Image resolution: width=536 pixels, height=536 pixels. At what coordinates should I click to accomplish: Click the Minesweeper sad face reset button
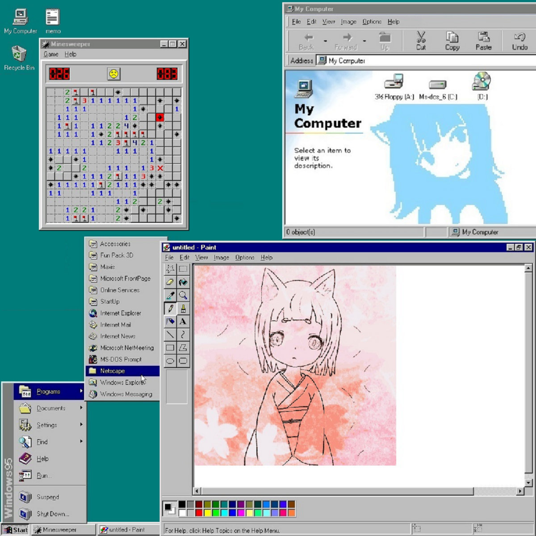pyautogui.click(x=114, y=74)
